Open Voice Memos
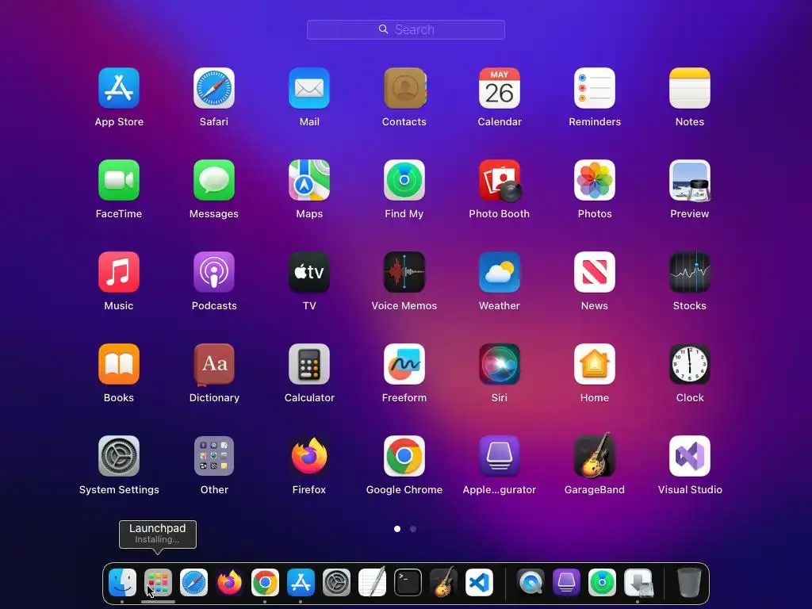The width and height of the screenshot is (812, 609). click(404, 272)
